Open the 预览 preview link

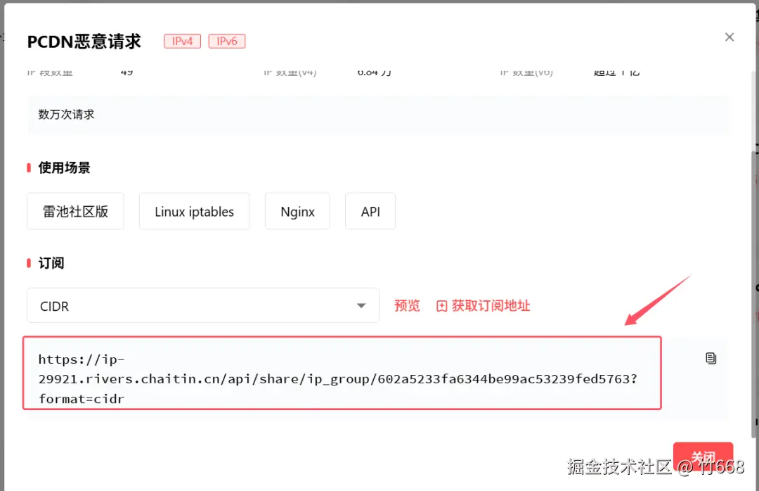(407, 306)
